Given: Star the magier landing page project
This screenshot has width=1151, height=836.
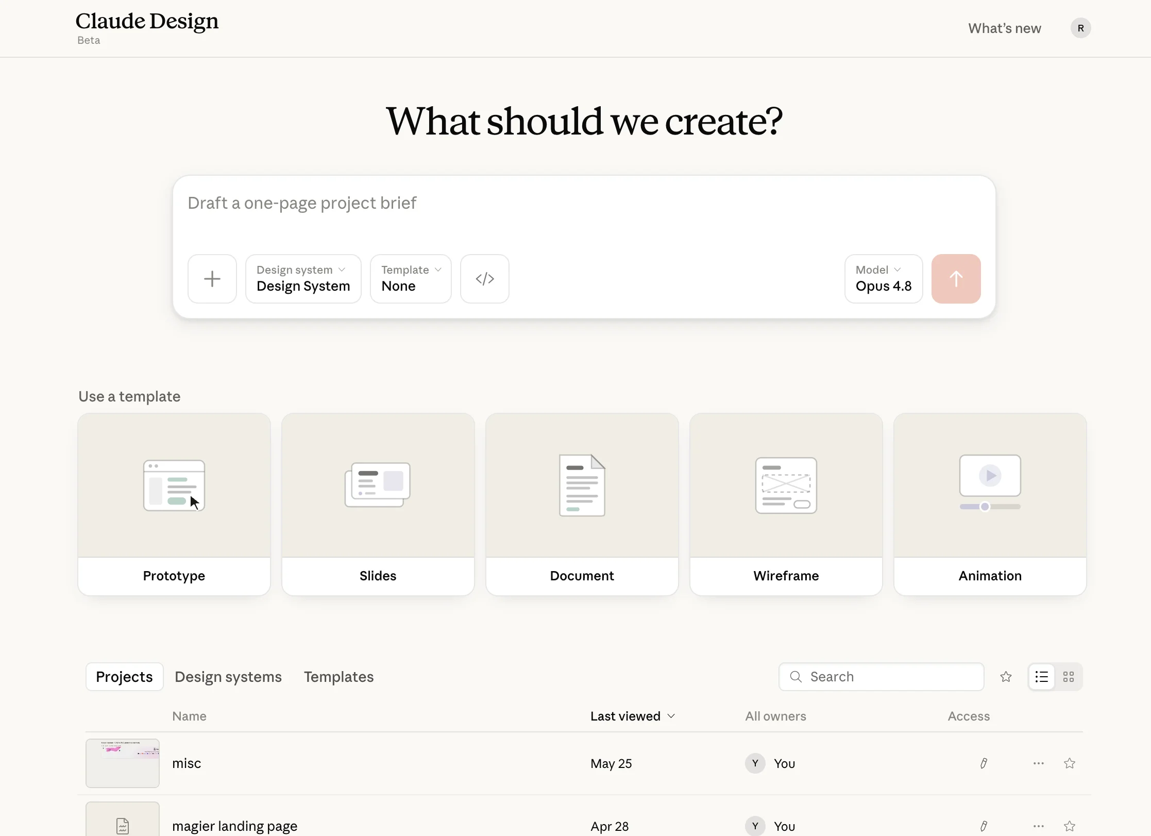Looking at the screenshot, I should pyautogui.click(x=1070, y=826).
